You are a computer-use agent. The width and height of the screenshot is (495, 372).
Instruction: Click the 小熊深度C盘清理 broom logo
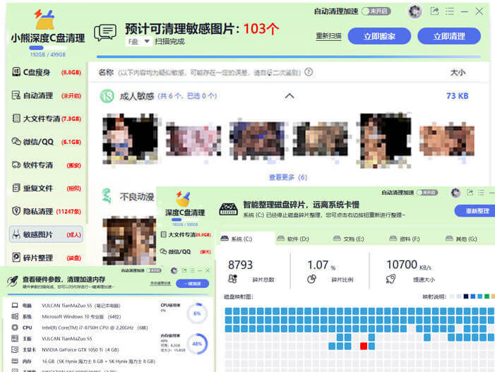click(44, 20)
